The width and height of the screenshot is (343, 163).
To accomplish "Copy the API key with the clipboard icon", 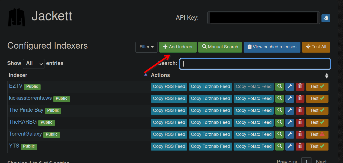I will pyautogui.click(x=326, y=18).
